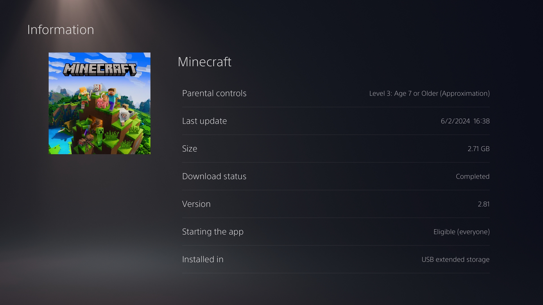Viewport: 543px width, 305px height.
Task: Click the Completed status text
Action: point(472,177)
